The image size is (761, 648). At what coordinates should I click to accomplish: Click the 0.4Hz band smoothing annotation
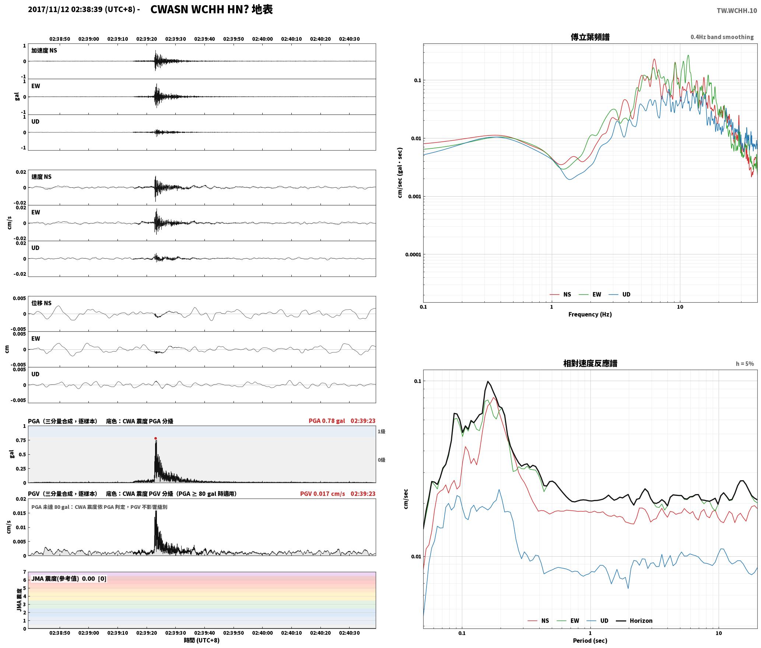tap(722, 37)
